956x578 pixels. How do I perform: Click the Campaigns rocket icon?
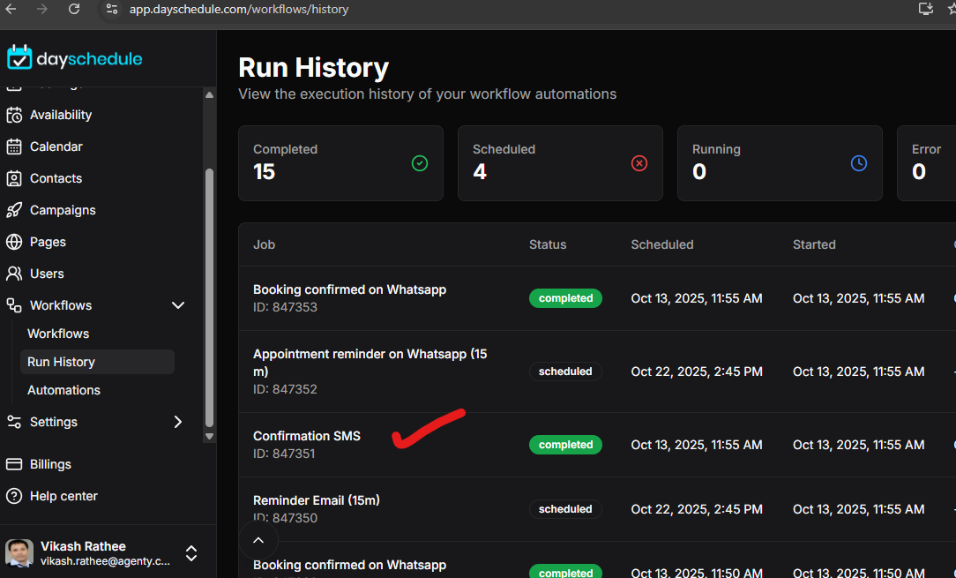coord(14,210)
